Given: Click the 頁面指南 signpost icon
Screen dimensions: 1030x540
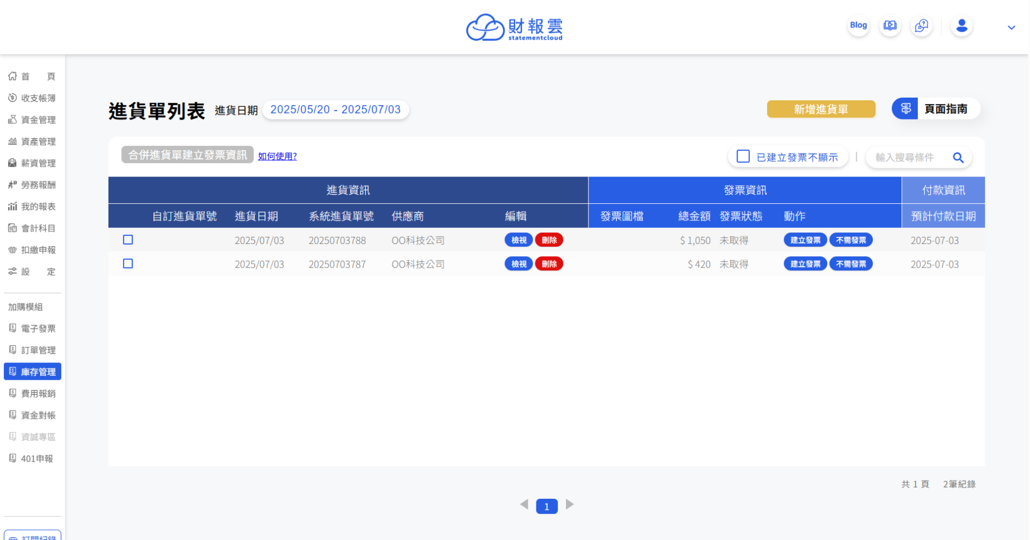Looking at the screenshot, I should click(x=906, y=109).
